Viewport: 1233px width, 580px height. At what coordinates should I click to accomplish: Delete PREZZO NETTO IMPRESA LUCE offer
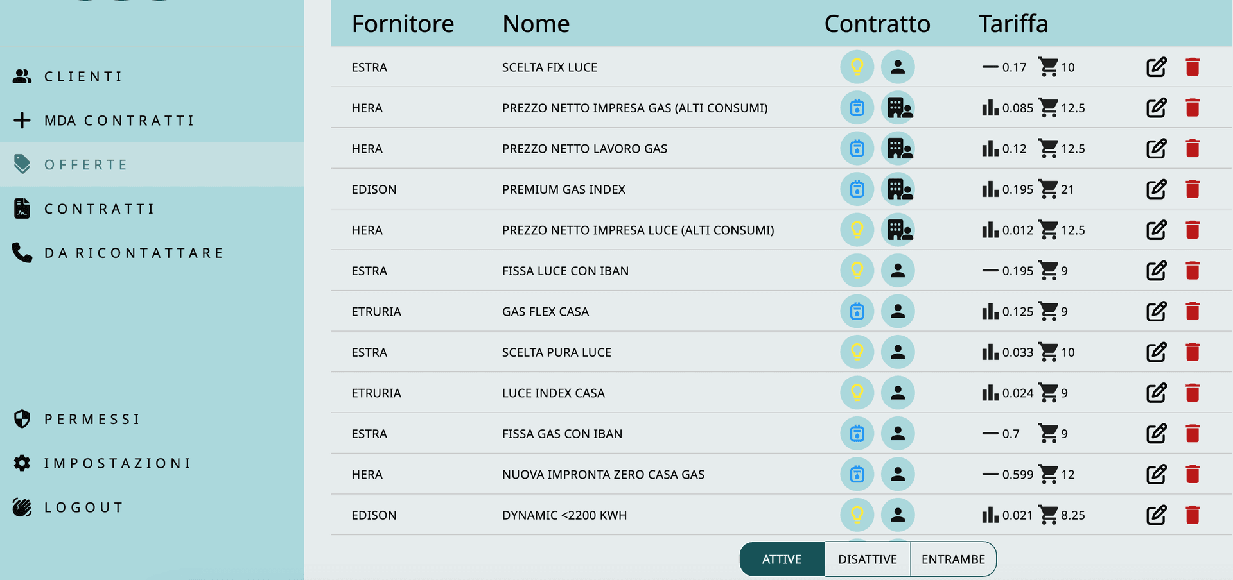click(1193, 230)
